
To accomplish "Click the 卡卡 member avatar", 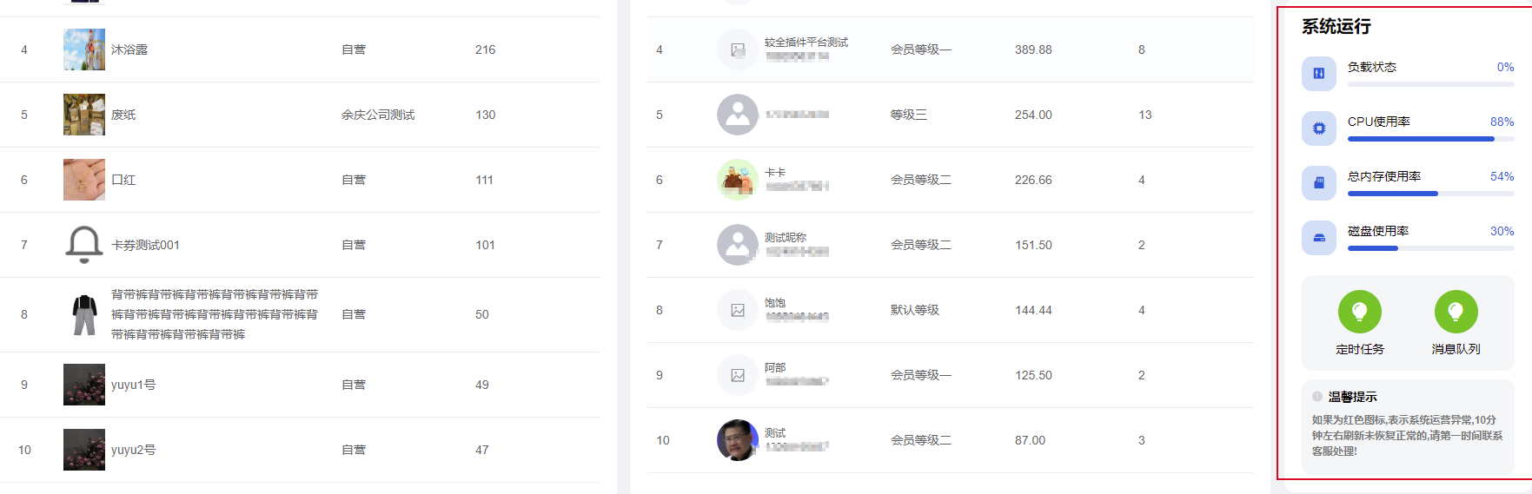I will coord(737,180).
